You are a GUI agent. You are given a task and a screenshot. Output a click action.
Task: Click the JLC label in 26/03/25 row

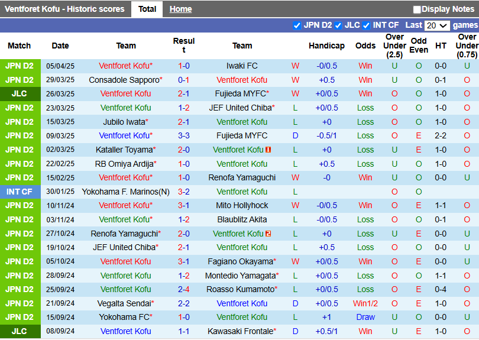(x=19, y=94)
